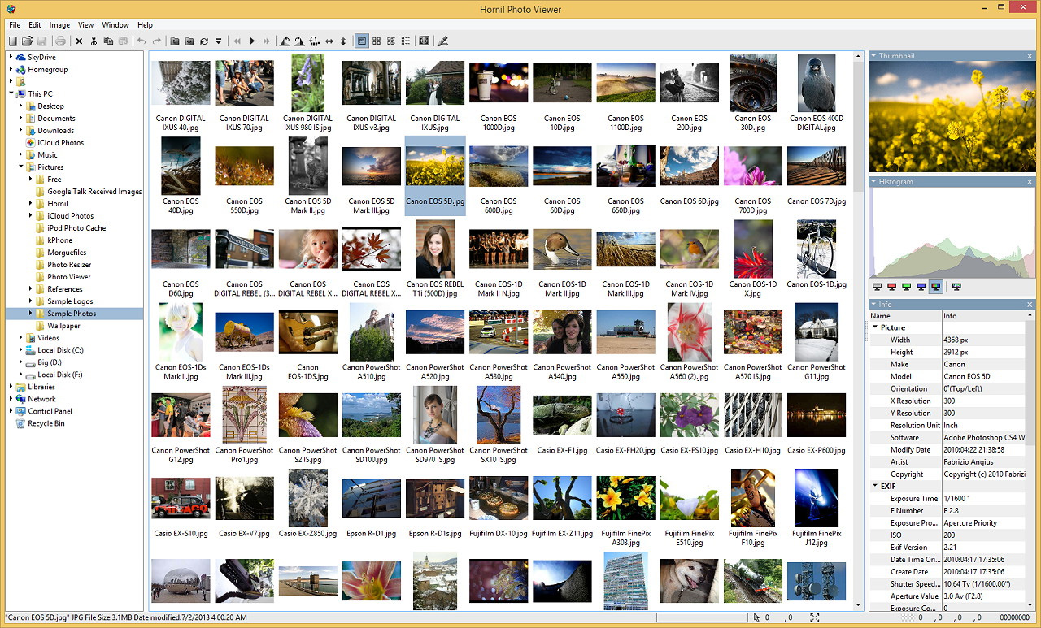This screenshot has height=628, width=1041.
Task: Rotate the image 180 degrees
Action: point(314,41)
